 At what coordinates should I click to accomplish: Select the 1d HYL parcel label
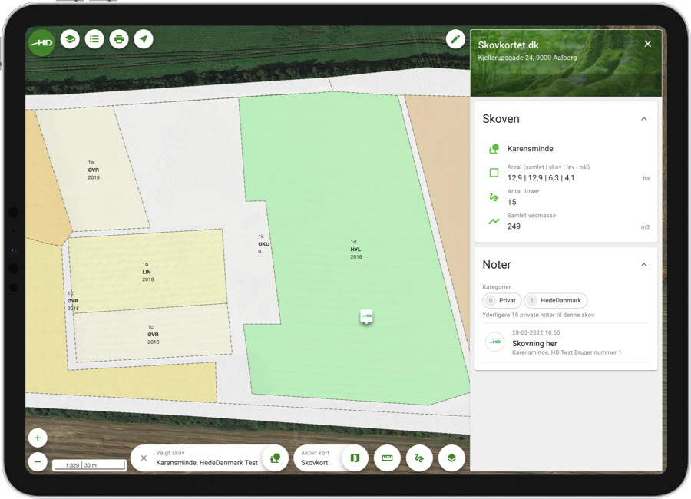click(x=356, y=249)
